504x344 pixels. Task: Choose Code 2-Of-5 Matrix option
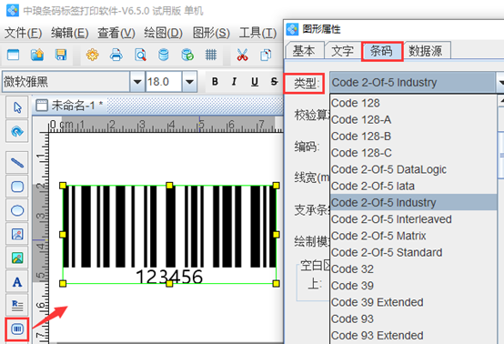coord(413,236)
